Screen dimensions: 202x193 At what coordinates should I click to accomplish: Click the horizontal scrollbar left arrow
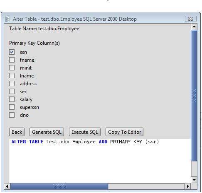tap(7, 186)
